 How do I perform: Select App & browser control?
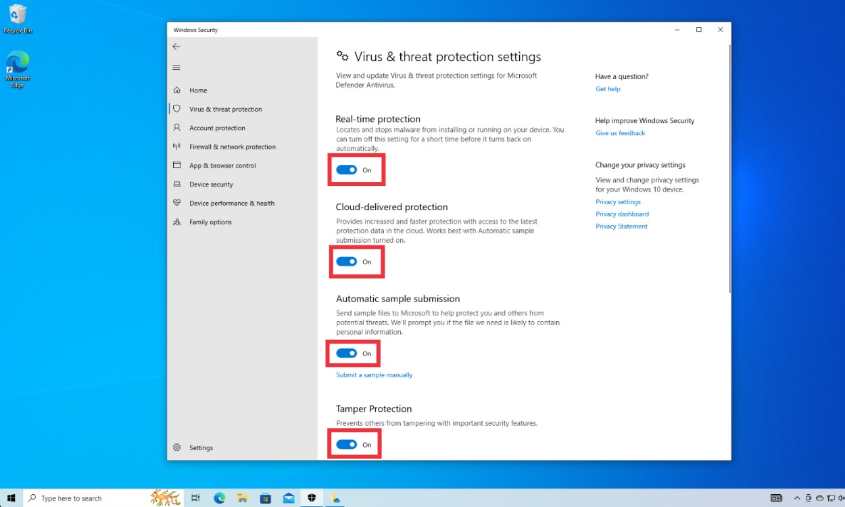coord(224,166)
